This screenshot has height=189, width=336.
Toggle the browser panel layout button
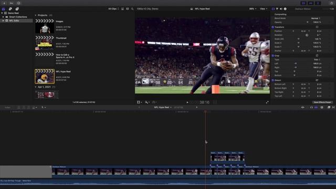[x=303, y=3]
